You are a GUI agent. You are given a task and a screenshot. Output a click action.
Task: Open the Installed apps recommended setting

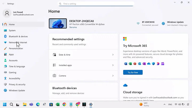pyautogui.click(x=83, y=65)
